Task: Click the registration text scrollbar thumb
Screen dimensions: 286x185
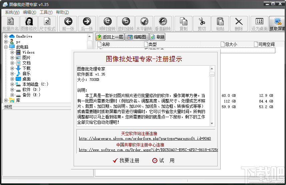Action: [212, 74]
